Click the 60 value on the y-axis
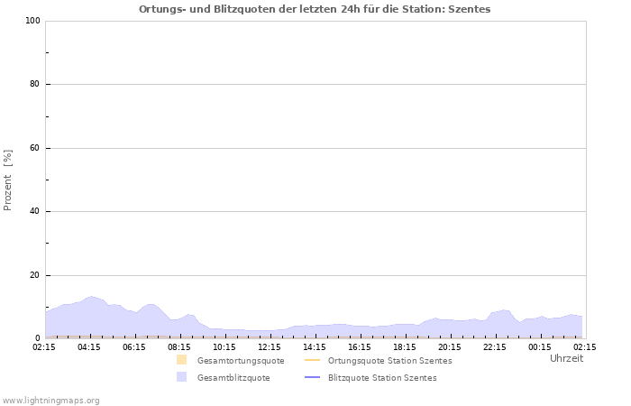The image size is (631, 406). point(34,148)
